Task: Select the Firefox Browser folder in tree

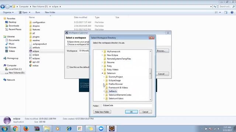Action: [115, 84]
